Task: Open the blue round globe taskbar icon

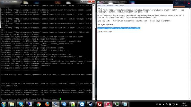Action: click(x=64, y=104)
